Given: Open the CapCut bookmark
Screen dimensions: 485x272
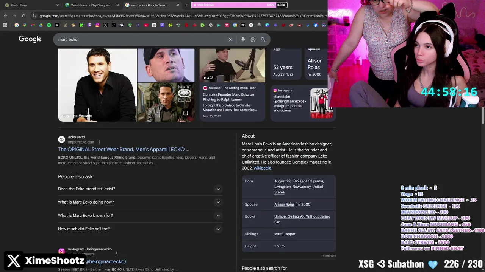Looking at the screenshot, I should click(243, 25).
